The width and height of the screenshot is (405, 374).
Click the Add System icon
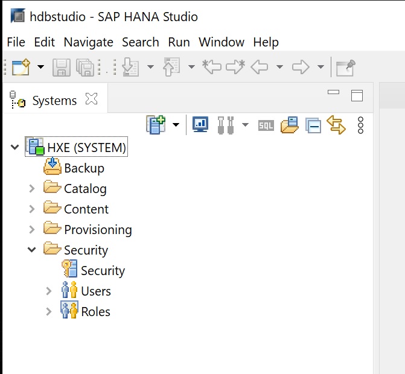pos(156,125)
